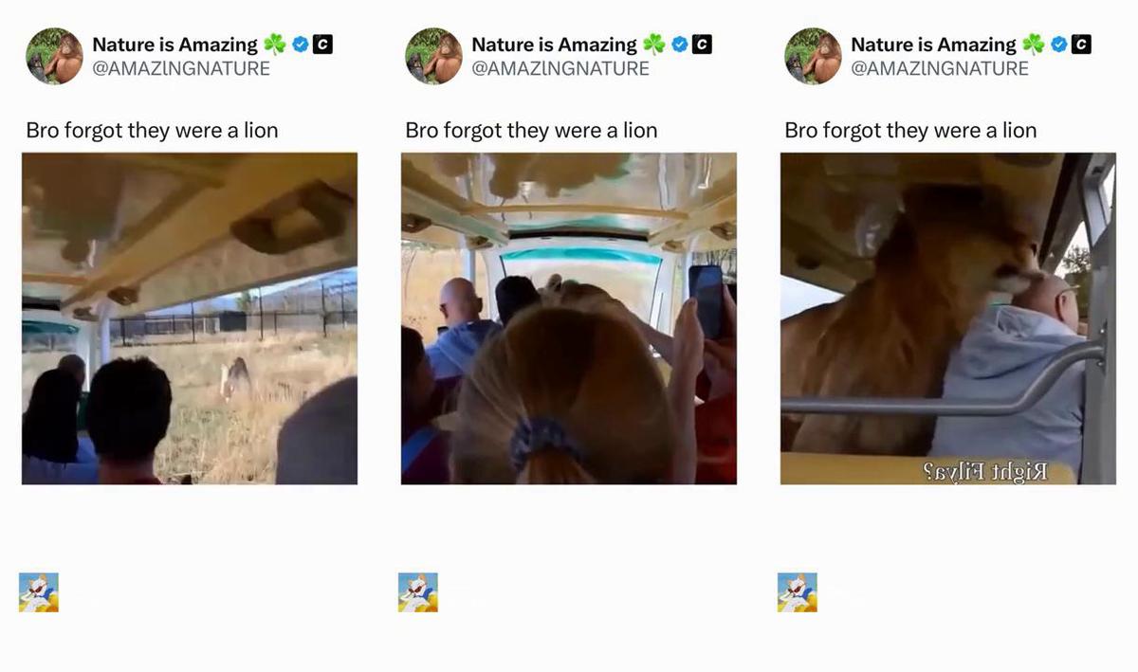Click the cartoon avatar below the ponytail video

pyautogui.click(x=418, y=592)
